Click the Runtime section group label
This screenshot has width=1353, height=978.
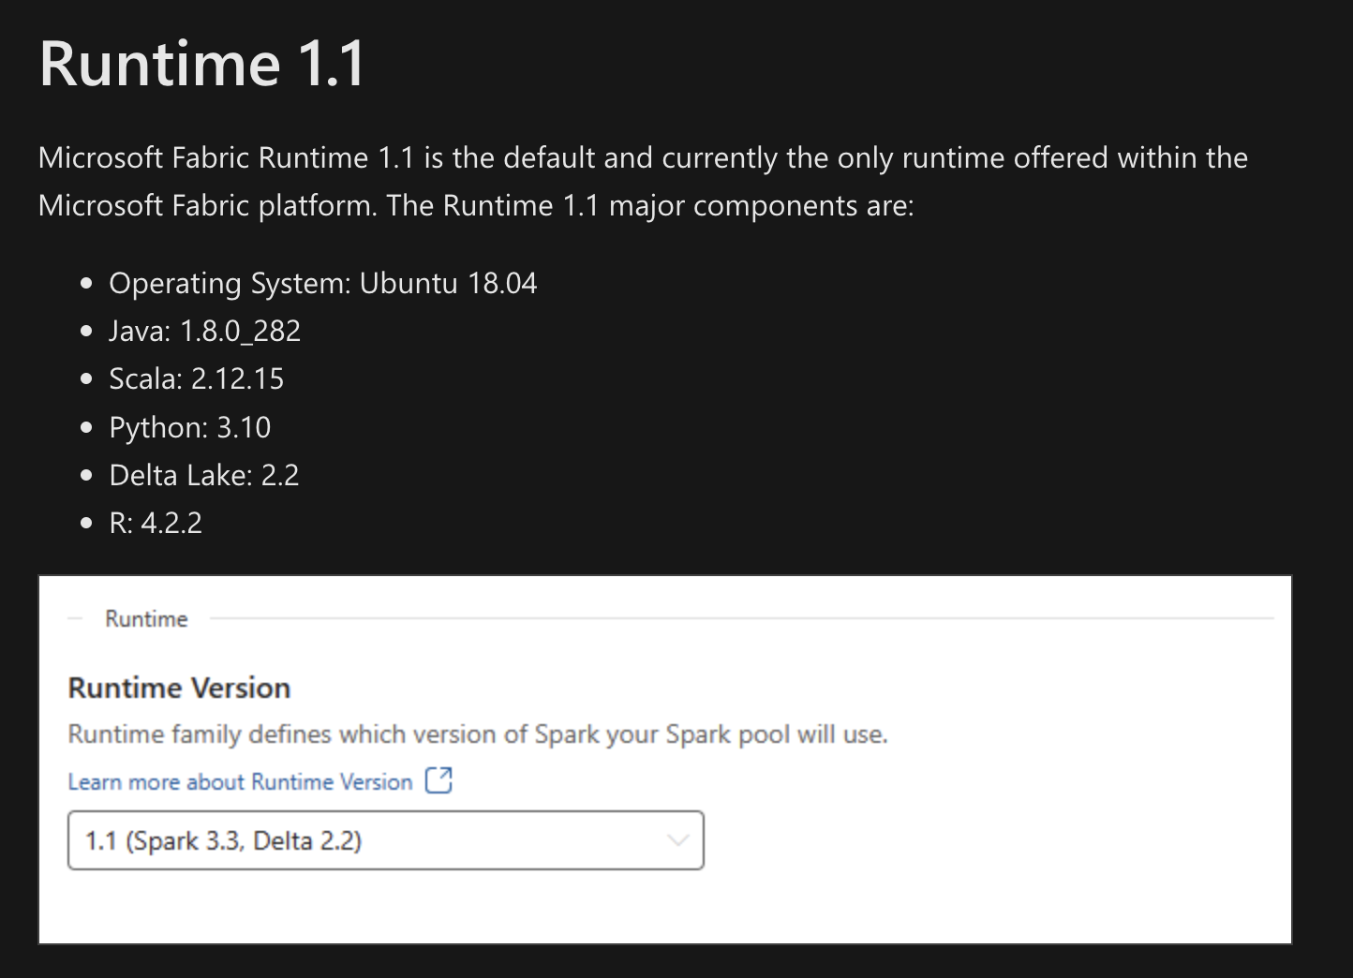coord(146,618)
